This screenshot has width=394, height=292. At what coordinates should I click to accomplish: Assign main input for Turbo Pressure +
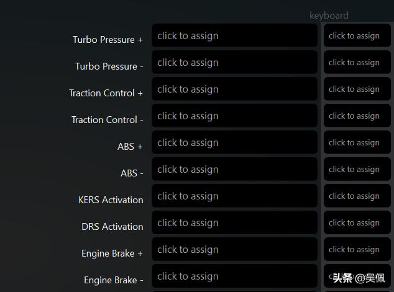click(234, 36)
